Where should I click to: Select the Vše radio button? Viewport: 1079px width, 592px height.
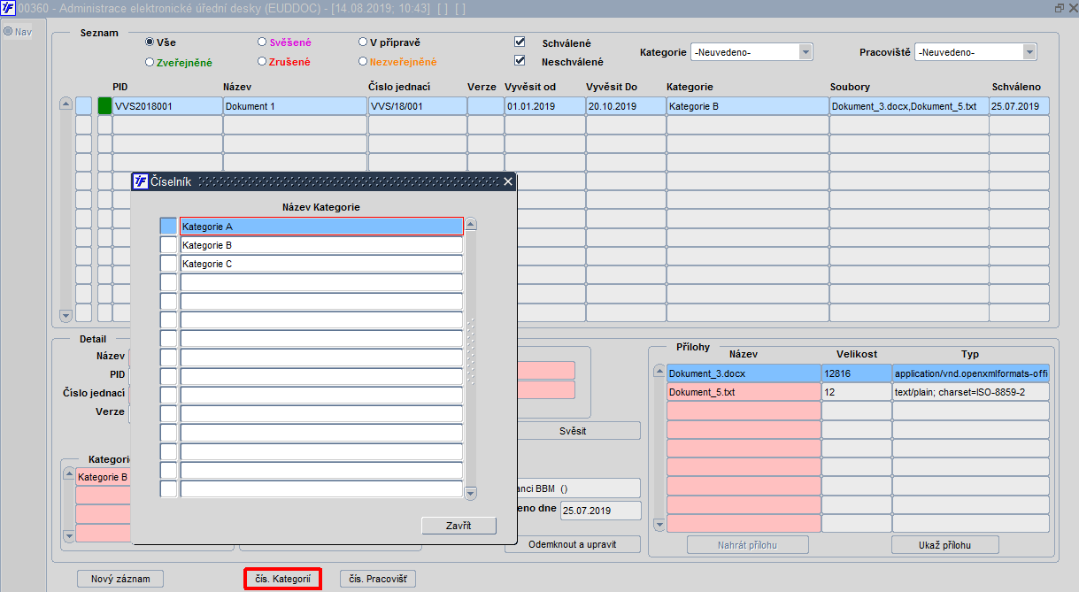point(150,42)
